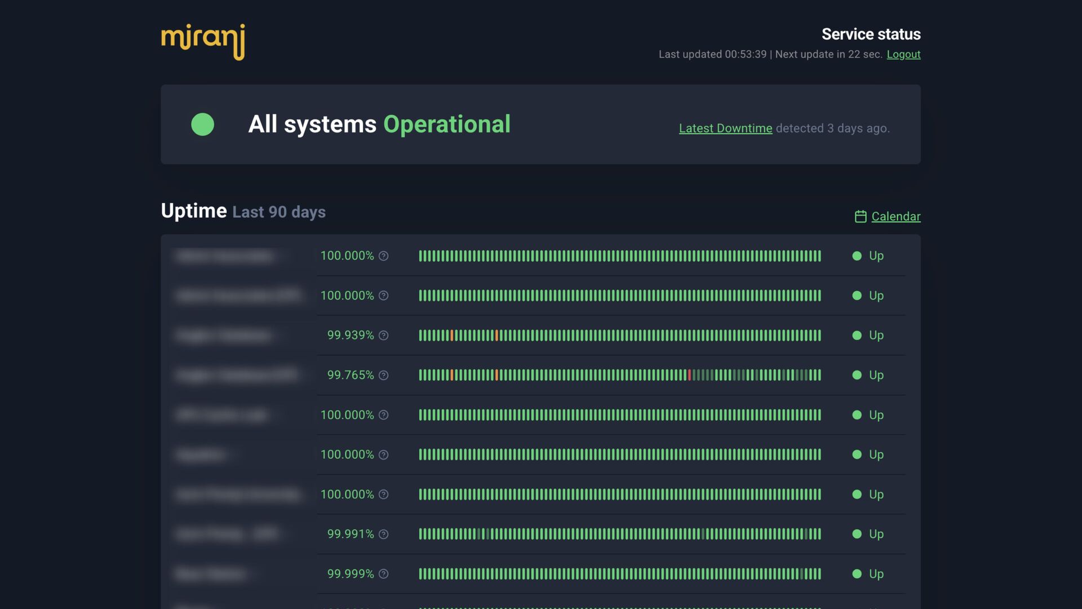The image size is (1082, 609).
Task: Log out via the Logout link
Action: [903, 55]
